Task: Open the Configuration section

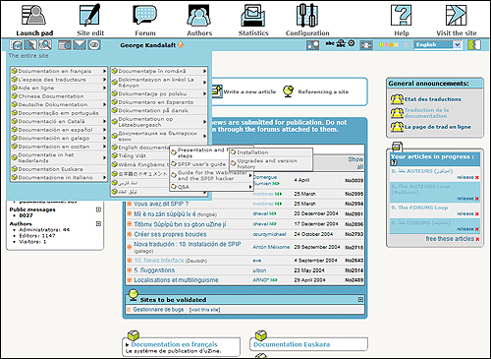Action: 307,19
